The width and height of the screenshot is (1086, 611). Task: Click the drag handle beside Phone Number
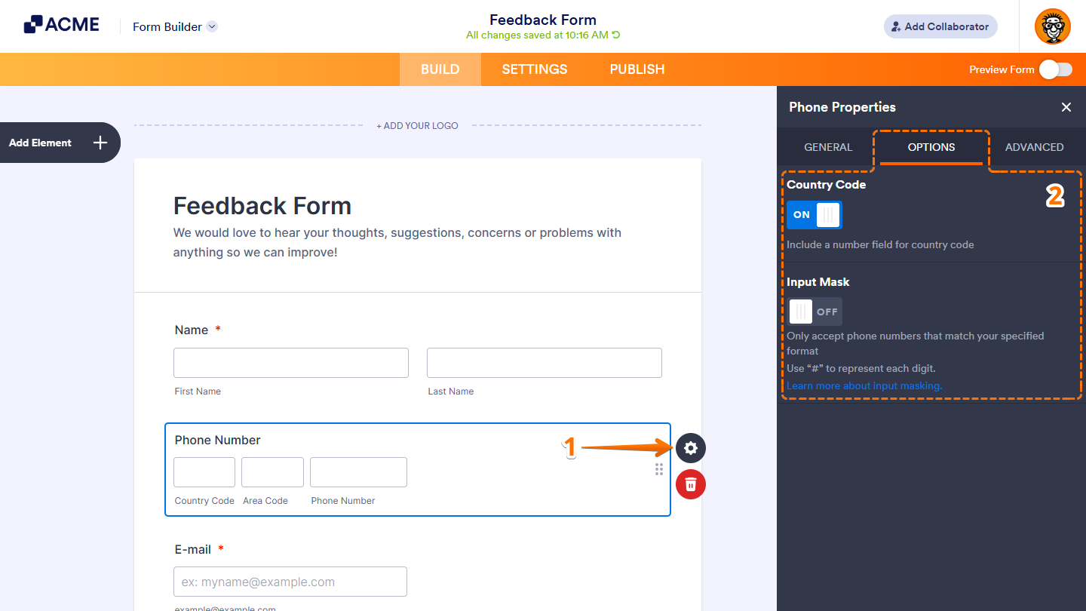click(658, 469)
